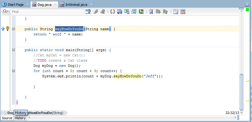Viewport: 252px width, 122px height.
Task: Click the Surround With curly braces icon
Action: (x=112, y=11)
